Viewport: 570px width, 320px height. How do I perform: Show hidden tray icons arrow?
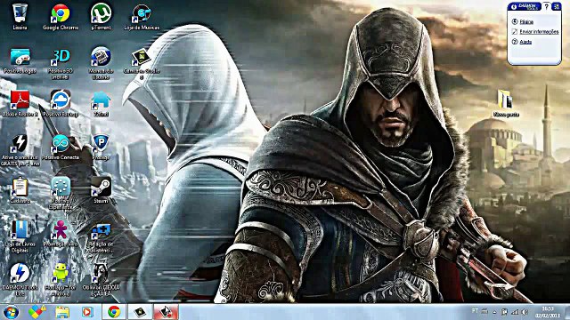494,312
